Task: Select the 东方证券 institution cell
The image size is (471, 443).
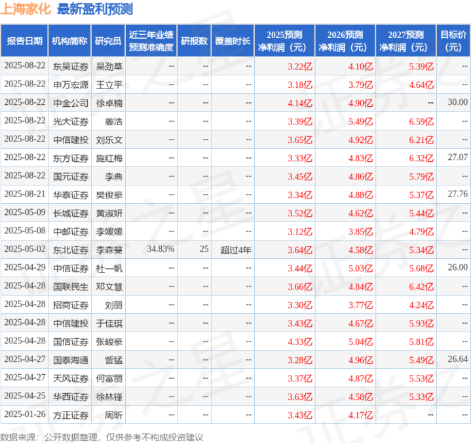Action: tap(71, 158)
